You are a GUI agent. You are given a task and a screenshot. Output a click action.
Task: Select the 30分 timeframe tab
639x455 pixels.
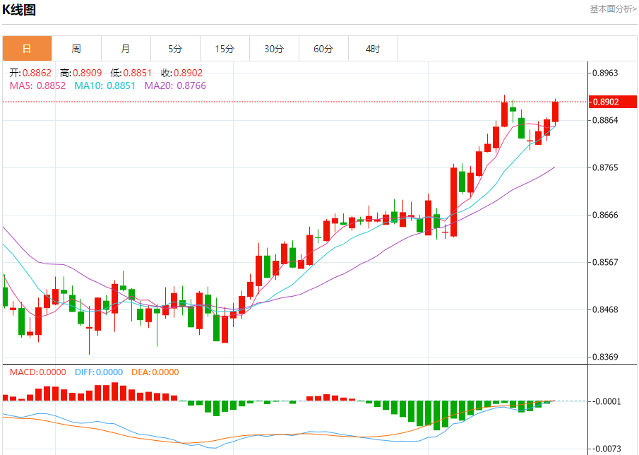pyautogui.click(x=274, y=49)
